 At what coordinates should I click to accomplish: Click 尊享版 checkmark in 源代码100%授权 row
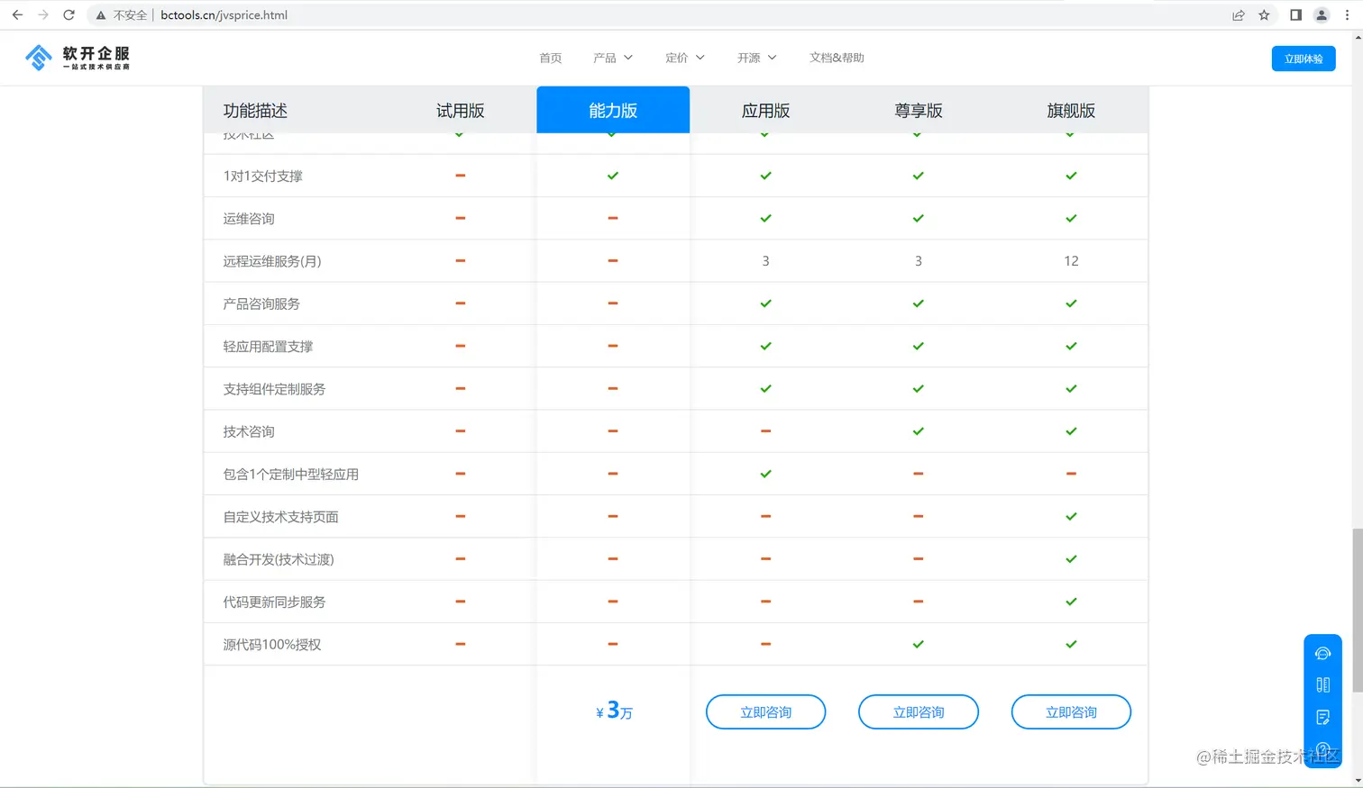[x=918, y=644]
